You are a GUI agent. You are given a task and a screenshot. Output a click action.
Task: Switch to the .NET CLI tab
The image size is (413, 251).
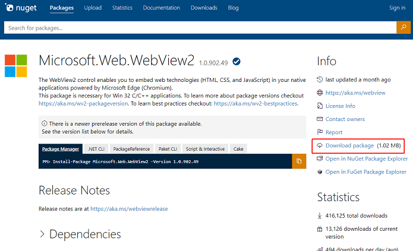coord(96,149)
